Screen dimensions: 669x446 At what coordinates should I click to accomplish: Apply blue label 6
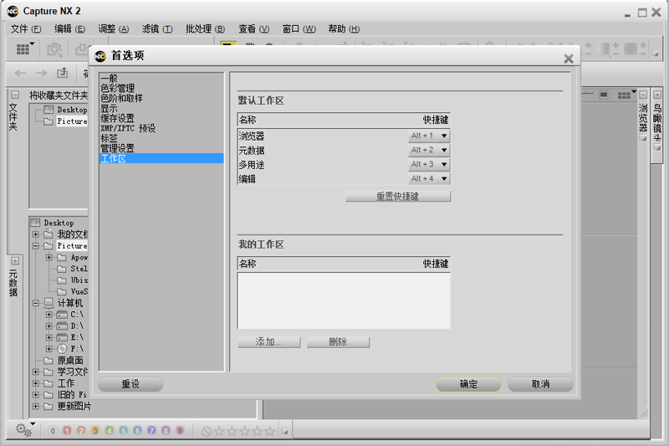point(137,431)
